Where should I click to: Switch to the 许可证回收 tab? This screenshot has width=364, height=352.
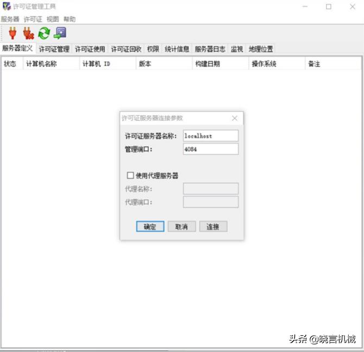point(126,49)
